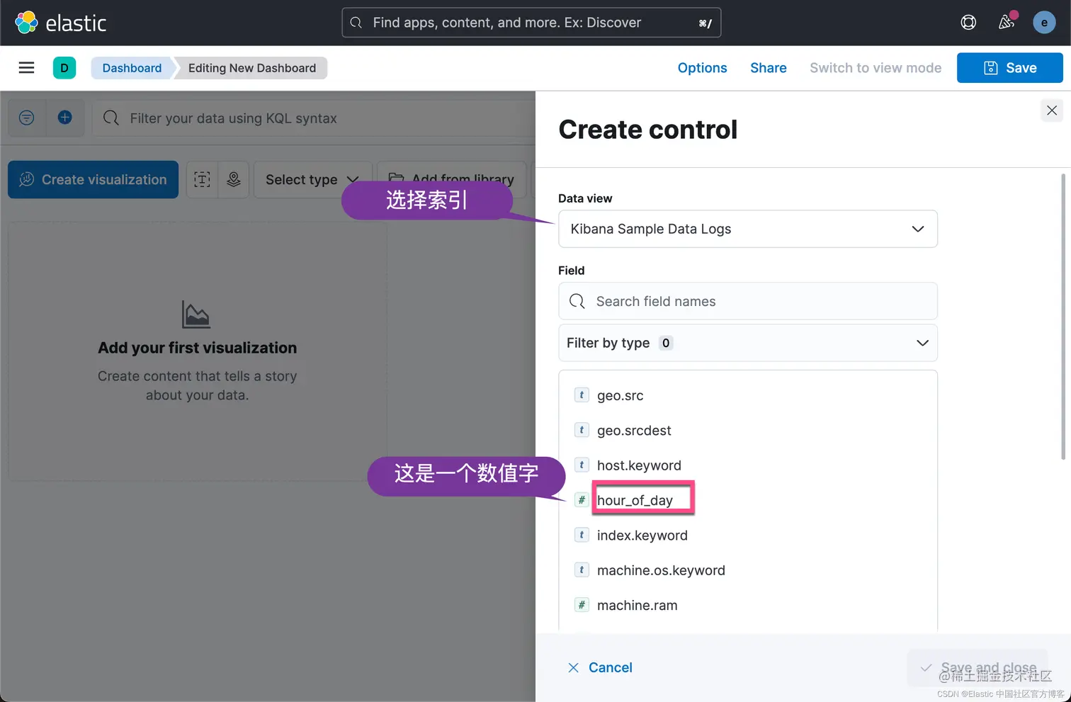Click Create visualization button
This screenshot has height=702, width=1071.
pyautogui.click(x=93, y=179)
